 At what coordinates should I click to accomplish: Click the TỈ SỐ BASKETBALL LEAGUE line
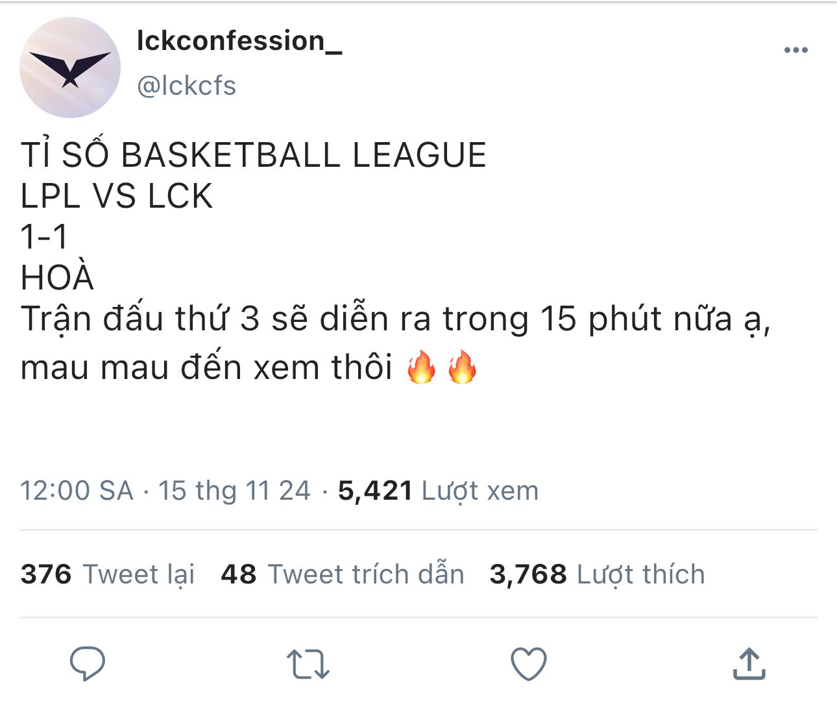pos(254,154)
